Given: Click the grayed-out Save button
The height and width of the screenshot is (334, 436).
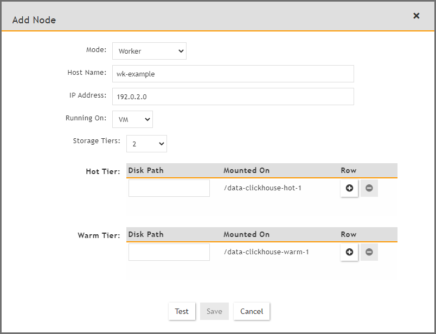Looking at the screenshot, I should point(214,311).
